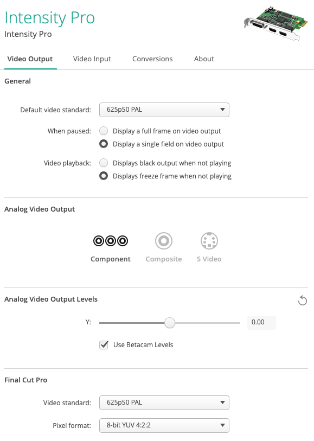Click the Component label text
Screen dimensions: 314x441
click(111, 259)
